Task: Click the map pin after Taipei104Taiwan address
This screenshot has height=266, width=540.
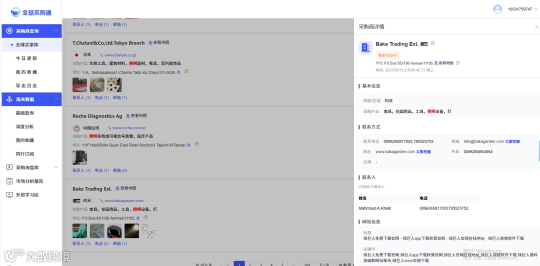Action: 188,145
